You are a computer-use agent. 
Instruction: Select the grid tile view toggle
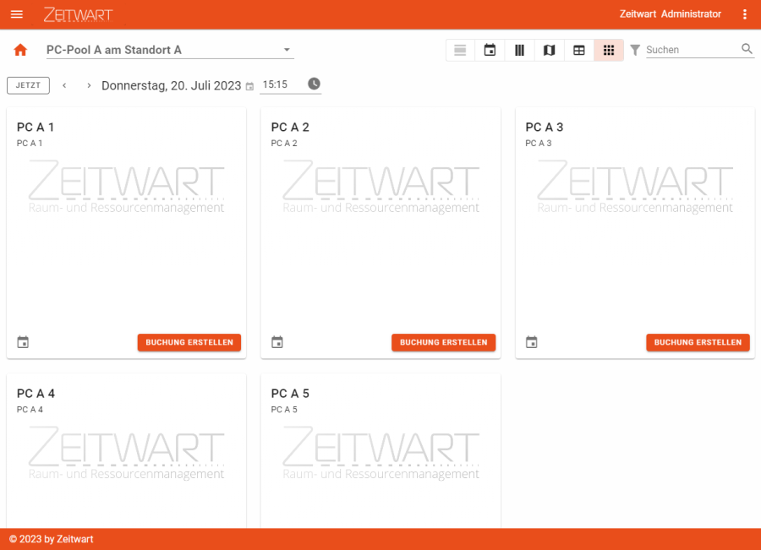coord(609,51)
